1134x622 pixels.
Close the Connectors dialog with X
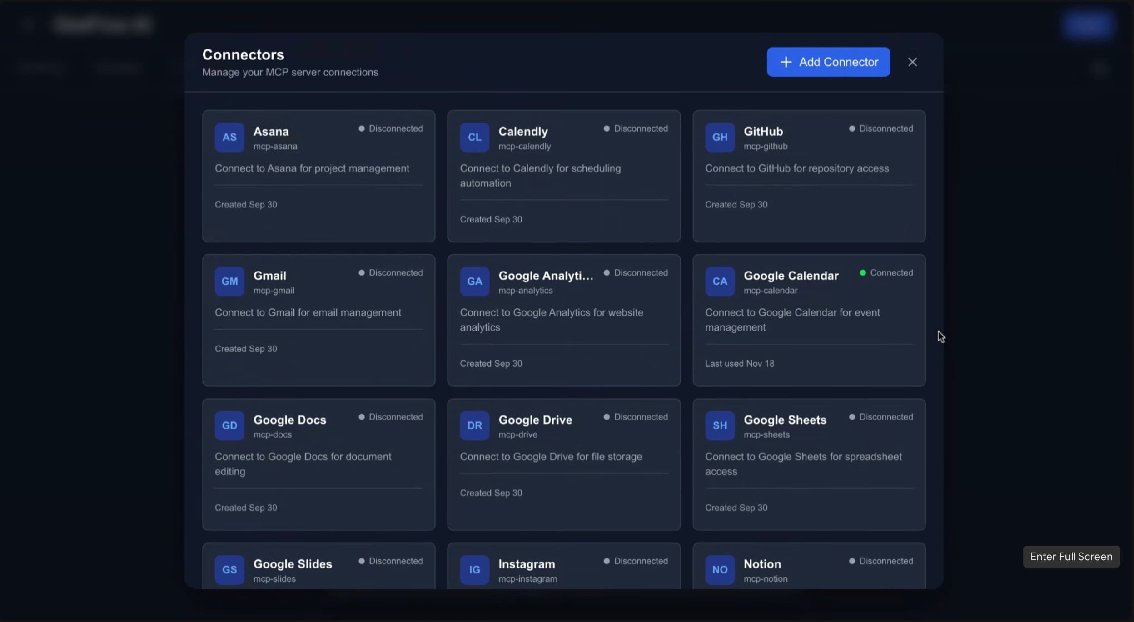pyautogui.click(x=912, y=62)
